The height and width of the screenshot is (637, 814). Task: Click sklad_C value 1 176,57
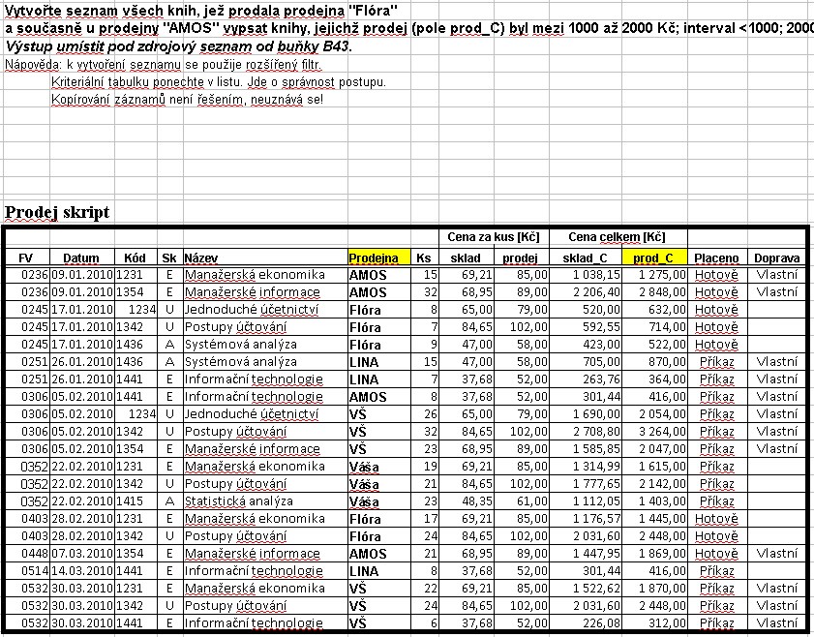click(x=585, y=519)
